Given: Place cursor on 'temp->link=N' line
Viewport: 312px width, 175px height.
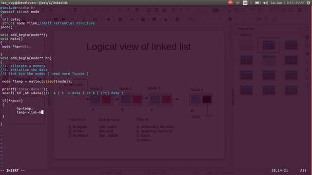Looking at the screenshot, I should pos(29,112).
